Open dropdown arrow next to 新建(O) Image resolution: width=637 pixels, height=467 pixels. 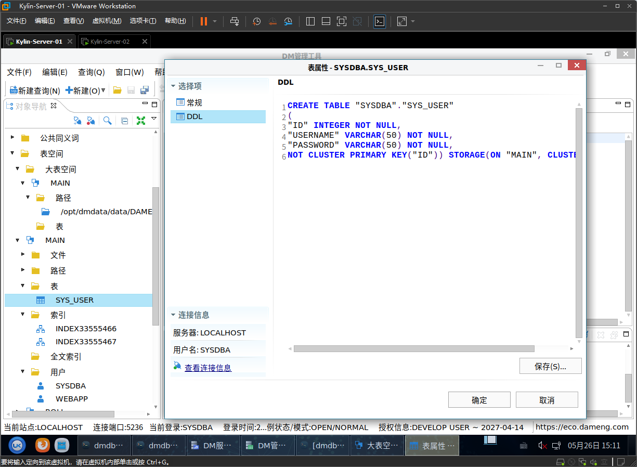103,90
